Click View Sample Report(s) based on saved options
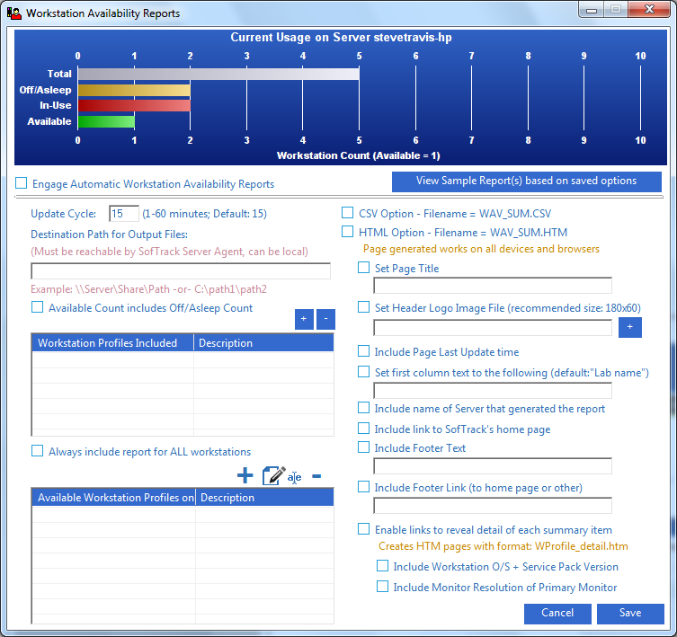 pyautogui.click(x=526, y=181)
